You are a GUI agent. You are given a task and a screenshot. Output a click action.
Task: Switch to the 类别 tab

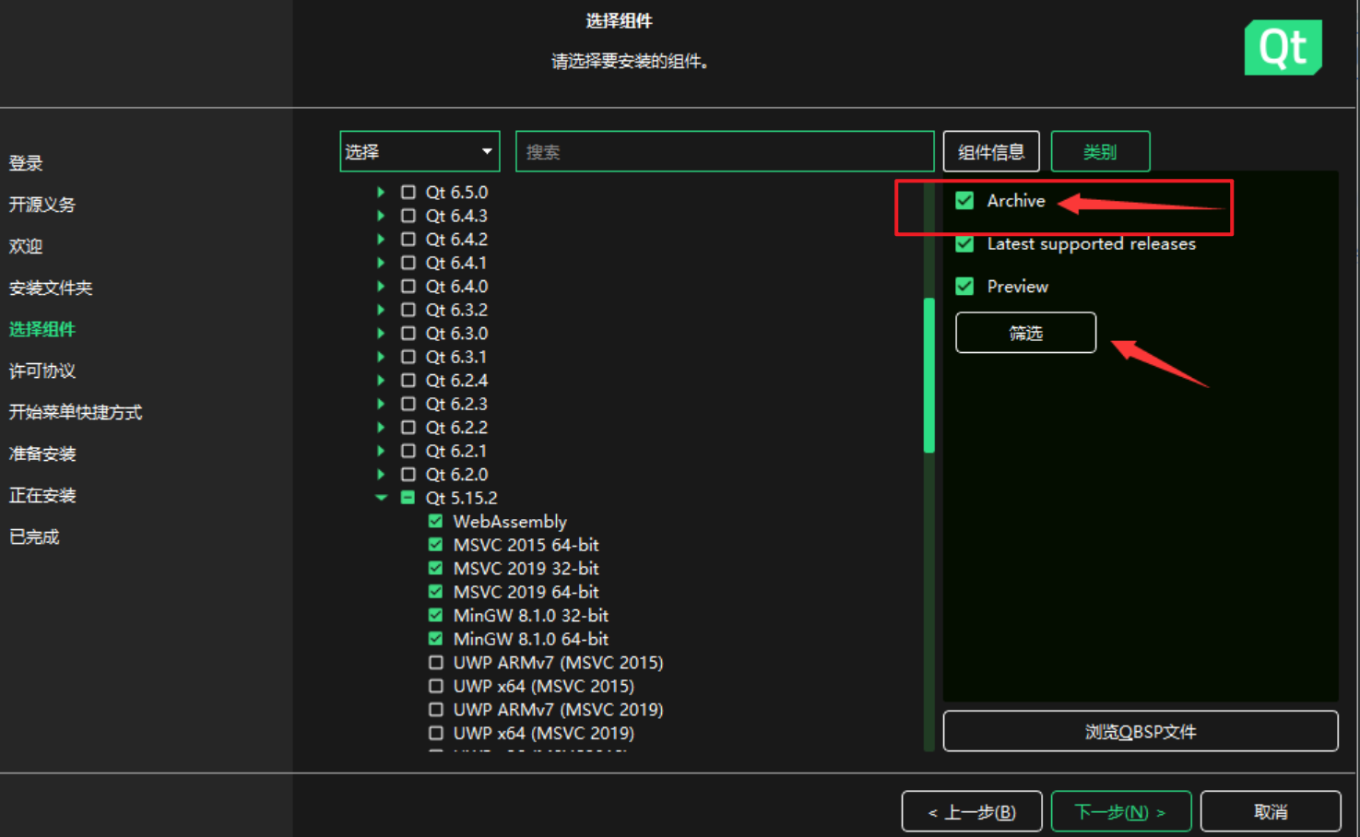click(1100, 151)
